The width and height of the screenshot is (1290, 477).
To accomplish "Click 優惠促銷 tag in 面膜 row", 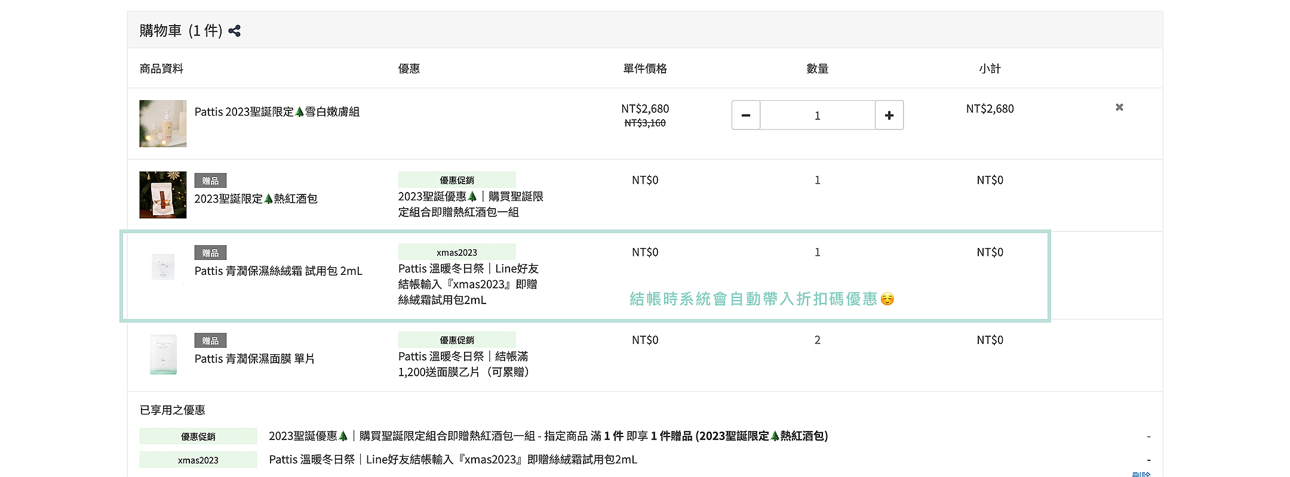I will 457,340.
